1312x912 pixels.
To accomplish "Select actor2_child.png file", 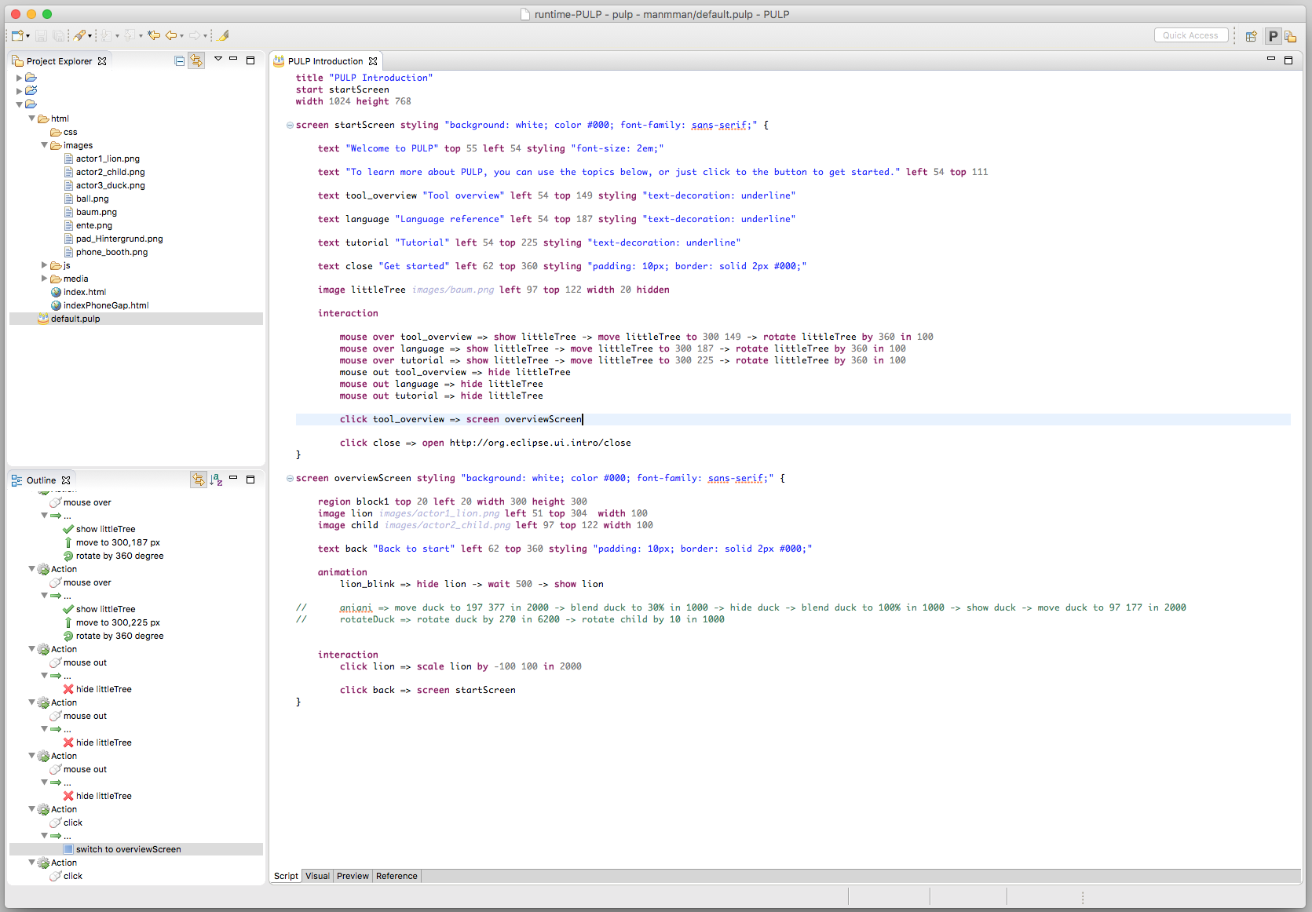I will [x=111, y=172].
